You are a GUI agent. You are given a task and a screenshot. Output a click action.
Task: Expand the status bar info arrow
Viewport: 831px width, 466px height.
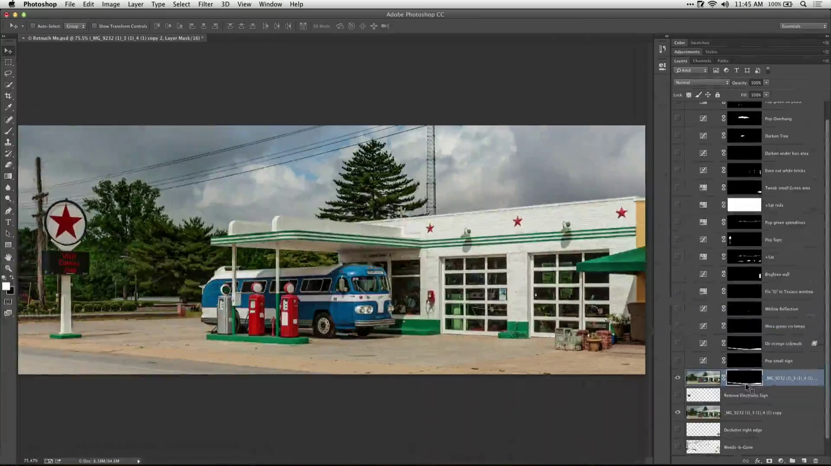(138, 461)
